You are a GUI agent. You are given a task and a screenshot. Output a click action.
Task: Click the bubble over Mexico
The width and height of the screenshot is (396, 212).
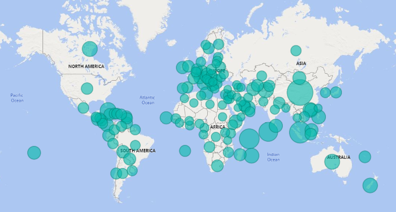(x=83, y=108)
